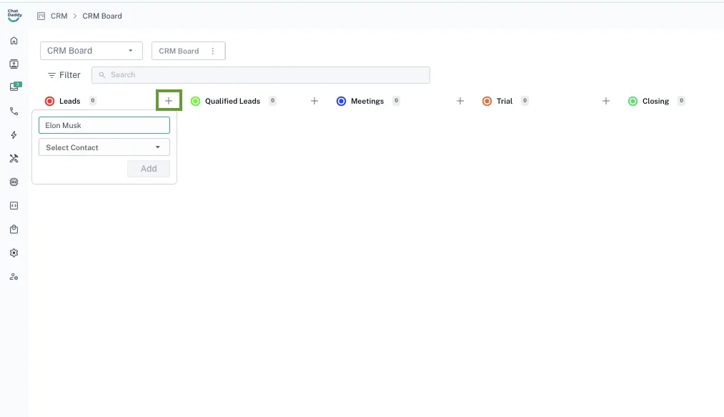This screenshot has height=417, width=724.
Task: Open the Select Contact dropdown
Action: (x=104, y=147)
